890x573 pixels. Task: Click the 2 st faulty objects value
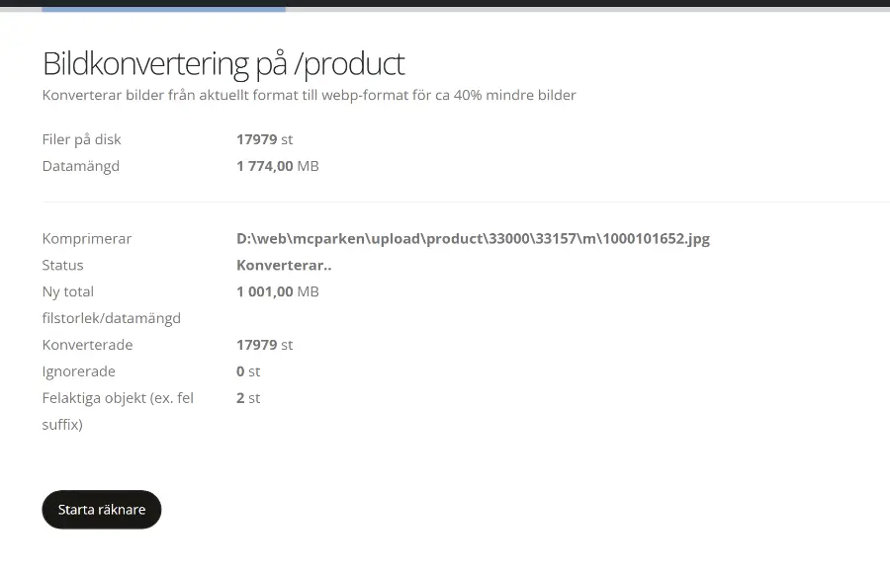click(247, 398)
